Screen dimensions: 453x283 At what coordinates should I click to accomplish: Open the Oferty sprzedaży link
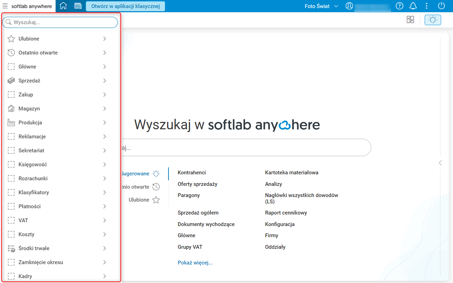(197, 184)
